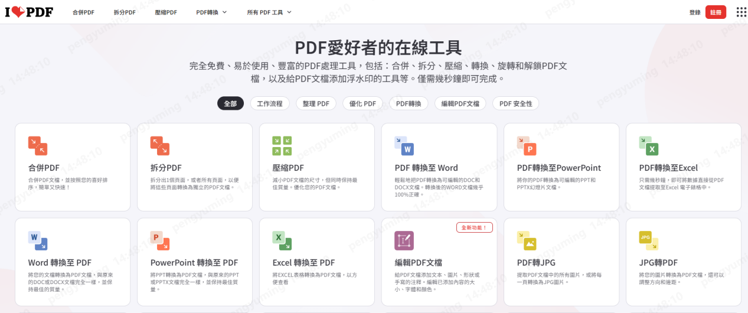The width and height of the screenshot is (748, 313).
Task: Click the PDF轉換至Excel icon
Action: coord(648,146)
